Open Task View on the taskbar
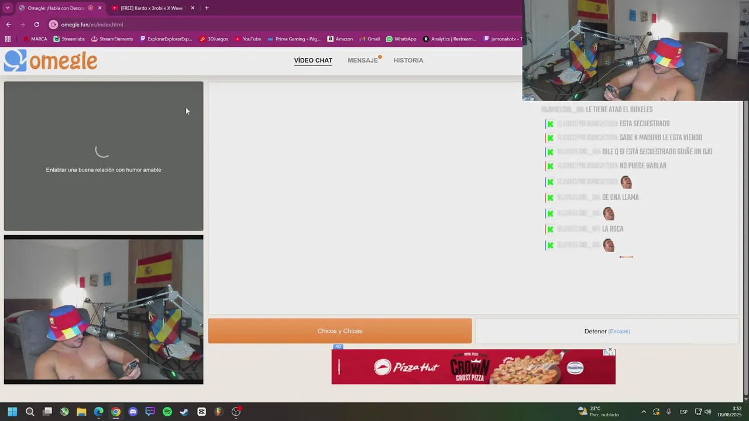The width and height of the screenshot is (749, 421). (47, 412)
